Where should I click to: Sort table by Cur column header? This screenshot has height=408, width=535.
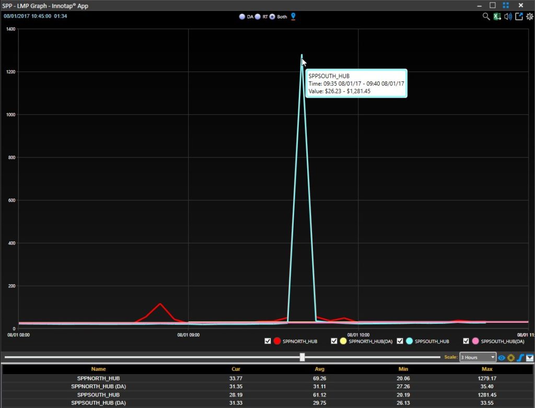coord(236,369)
